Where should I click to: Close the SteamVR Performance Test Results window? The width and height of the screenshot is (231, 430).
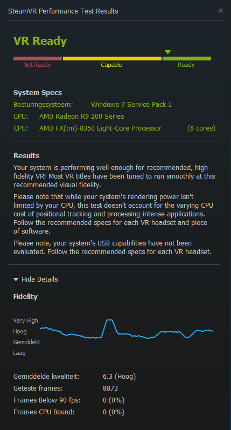pos(221,11)
